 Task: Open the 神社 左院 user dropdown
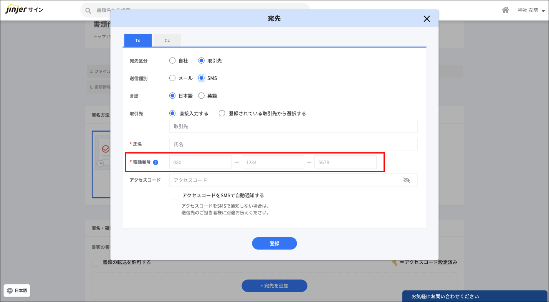point(531,11)
